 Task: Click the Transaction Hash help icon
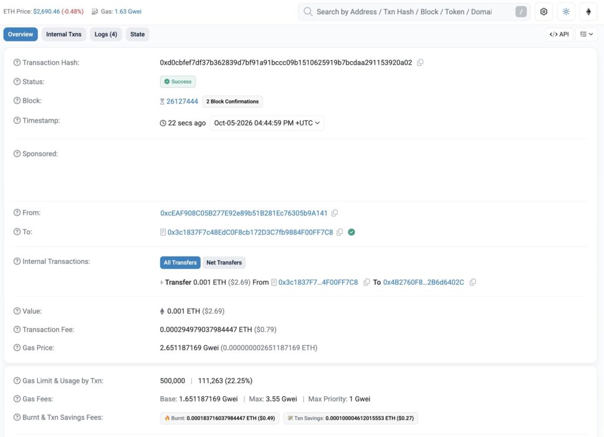click(x=17, y=63)
